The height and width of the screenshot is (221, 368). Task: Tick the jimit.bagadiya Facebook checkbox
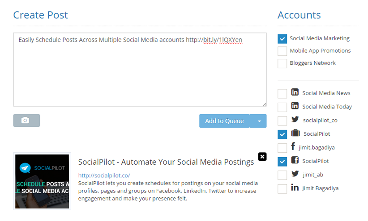click(282, 148)
